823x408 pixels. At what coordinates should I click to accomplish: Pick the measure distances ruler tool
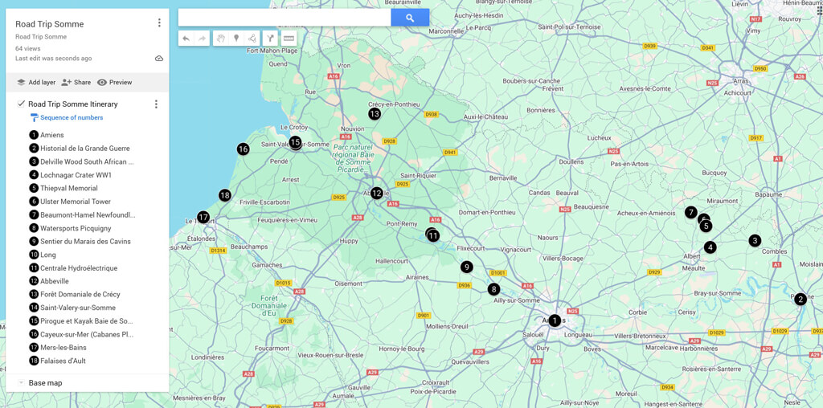pyautogui.click(x=289, y=39)
